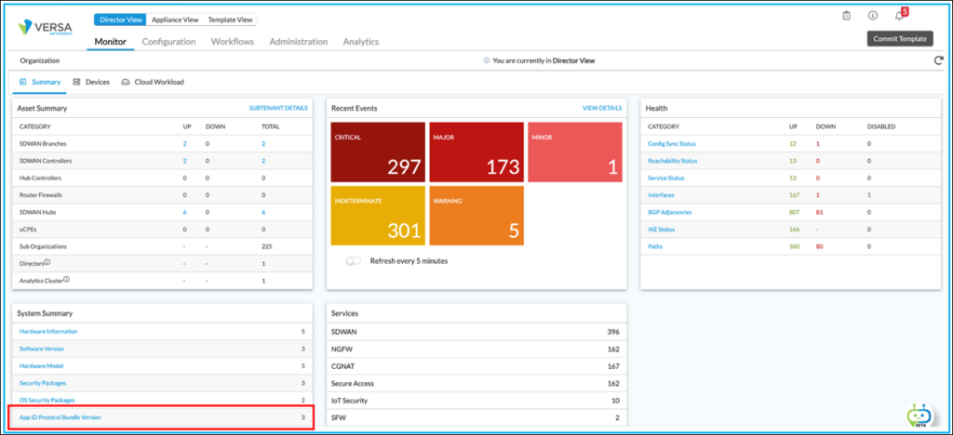
Task: Open the Workflows menu
Action: pyautogui.click(x=233, y=41)
